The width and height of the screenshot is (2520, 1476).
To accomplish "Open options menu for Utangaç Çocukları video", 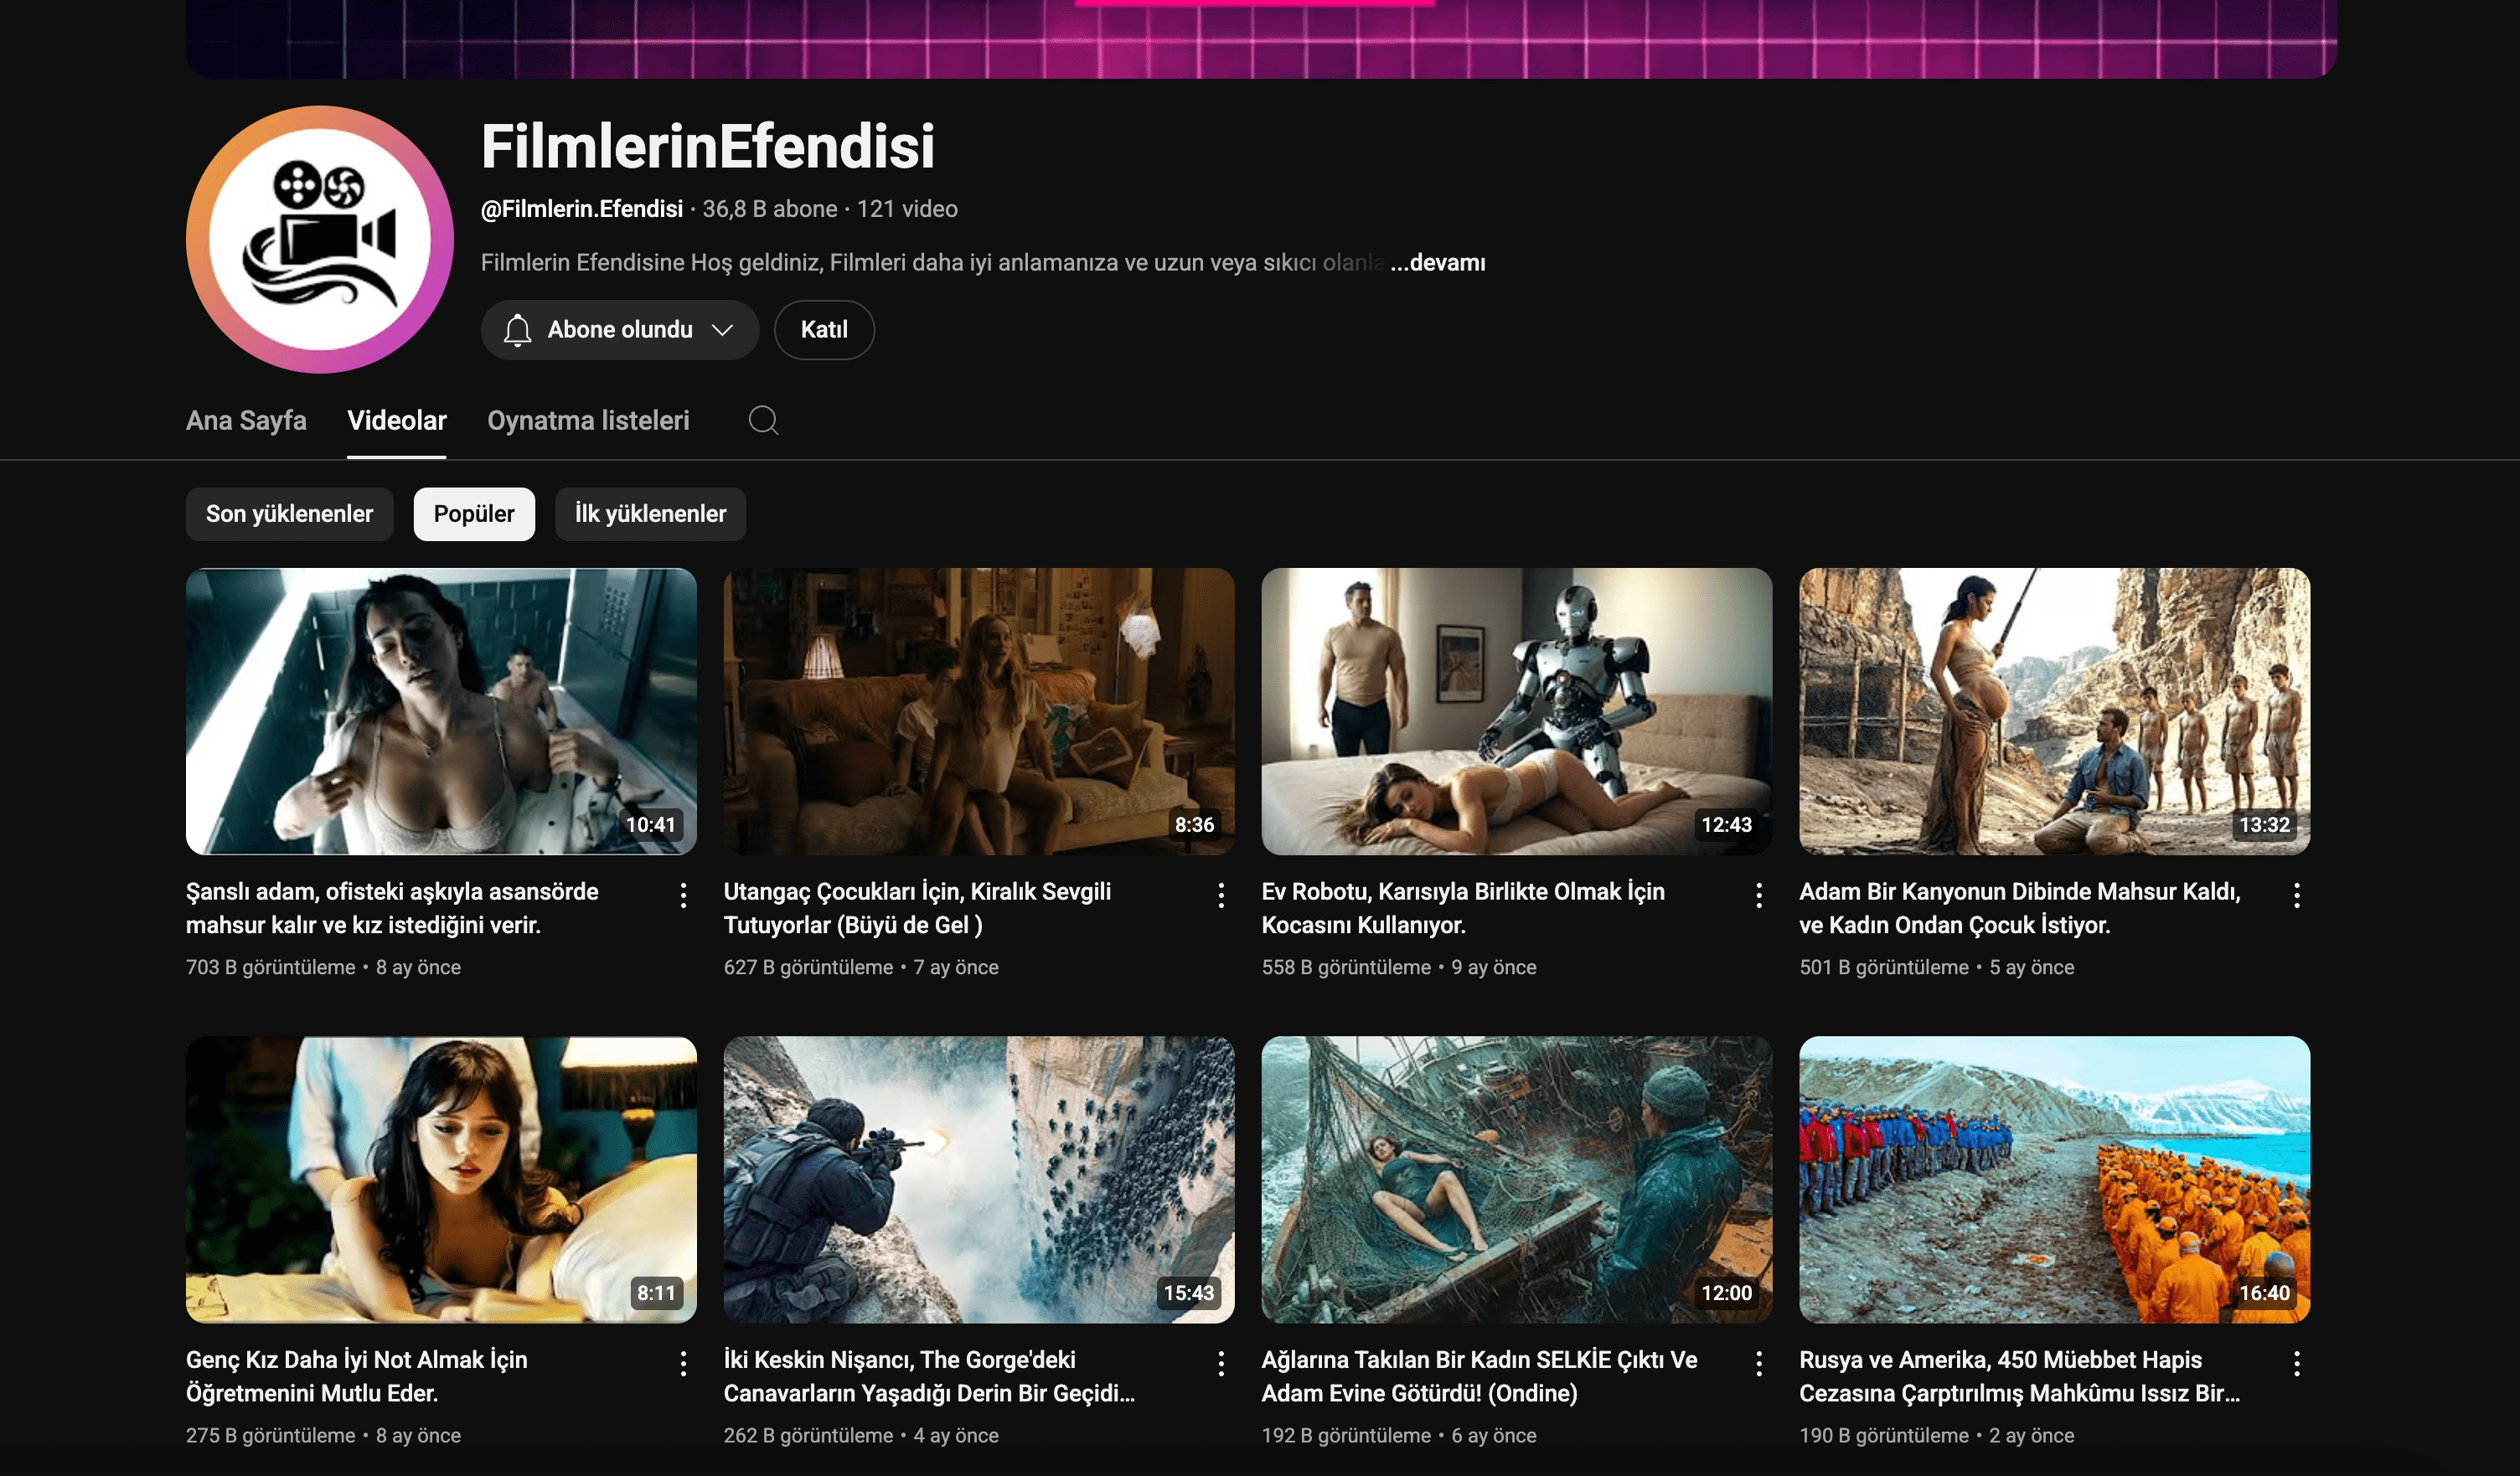I will 1221,895.
